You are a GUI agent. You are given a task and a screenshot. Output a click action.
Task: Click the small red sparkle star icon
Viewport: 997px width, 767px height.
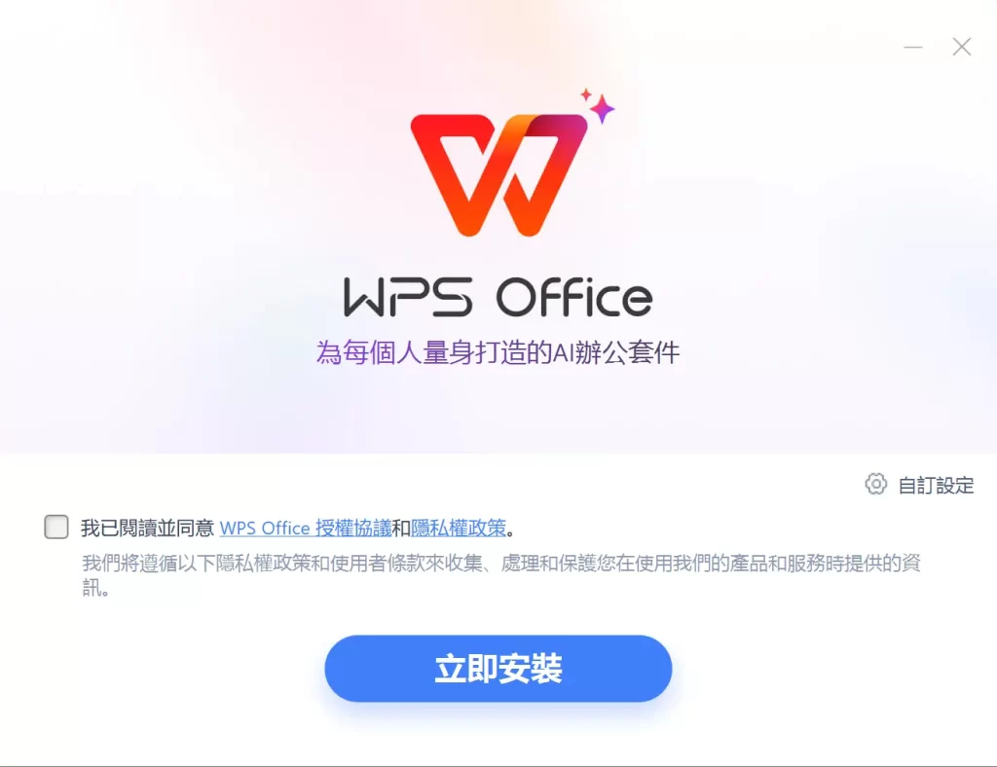[585, 94]
